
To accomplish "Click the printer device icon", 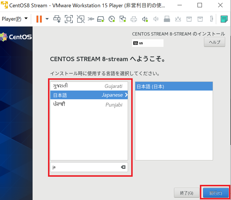I will (x=134, y=19).
